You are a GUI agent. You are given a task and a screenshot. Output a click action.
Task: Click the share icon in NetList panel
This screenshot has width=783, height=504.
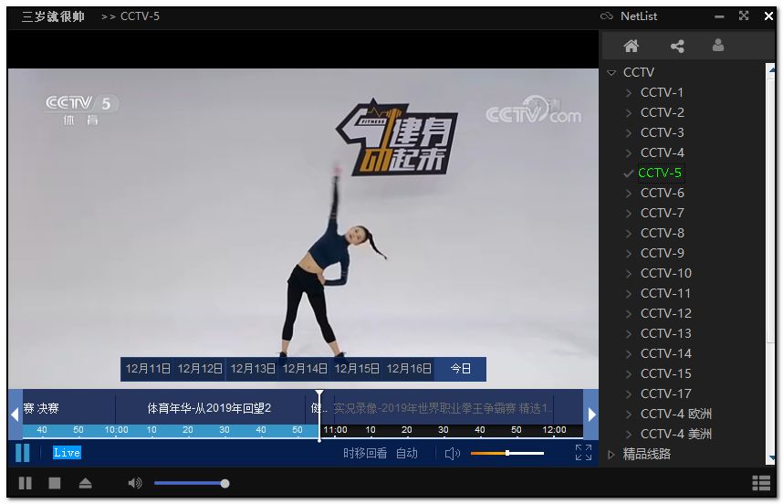point(677,46)
